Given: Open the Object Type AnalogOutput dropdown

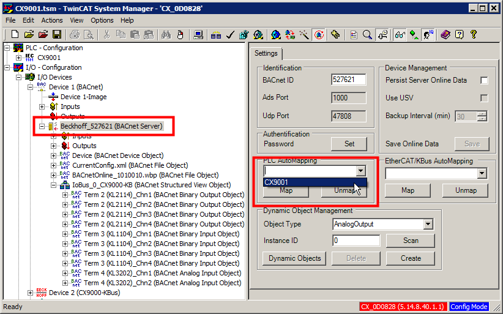Looking at the screenshot, I should 428,224.
